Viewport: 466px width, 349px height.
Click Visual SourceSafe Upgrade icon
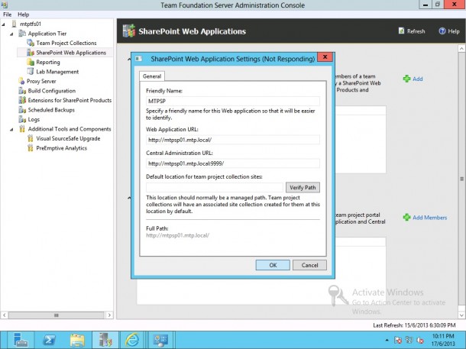[31, 138]
